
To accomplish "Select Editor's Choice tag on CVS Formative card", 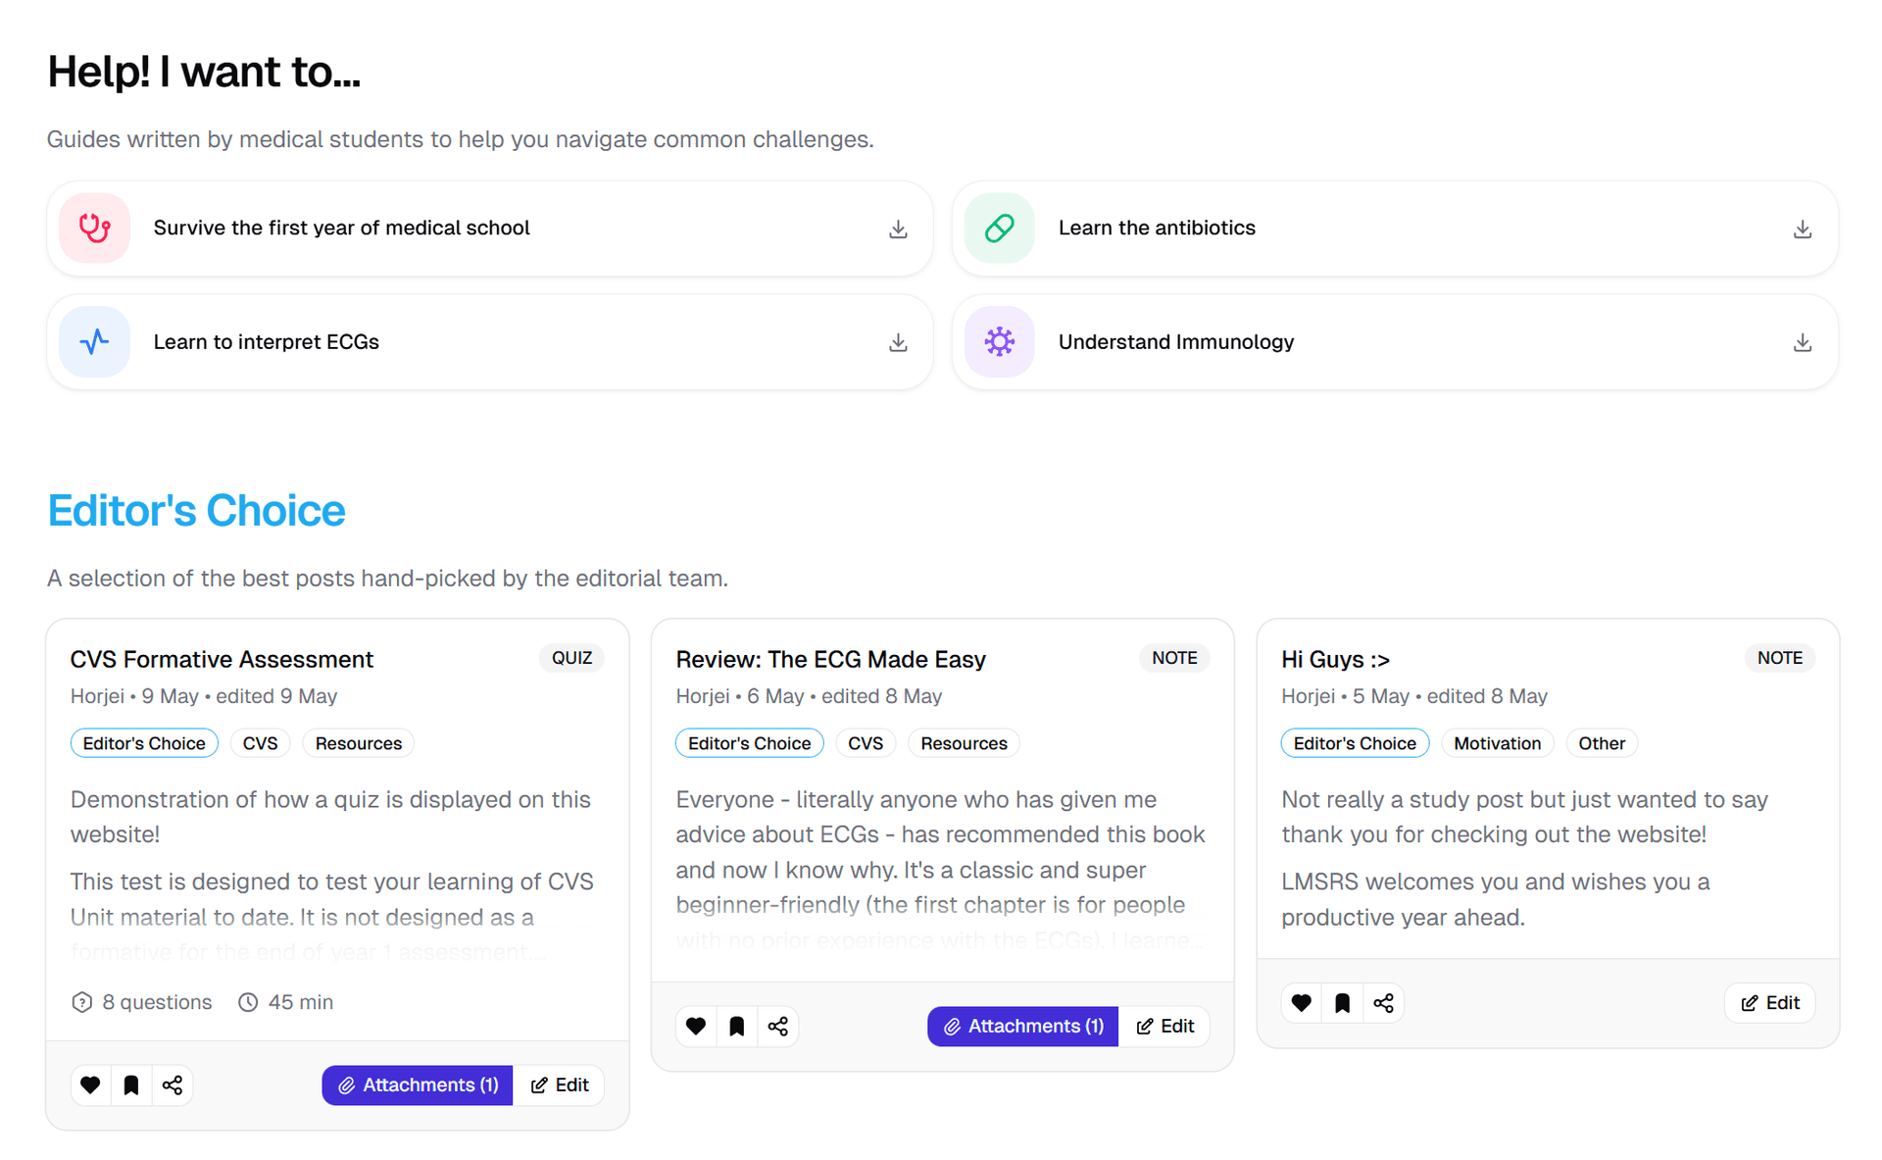I will pos(144,743).
